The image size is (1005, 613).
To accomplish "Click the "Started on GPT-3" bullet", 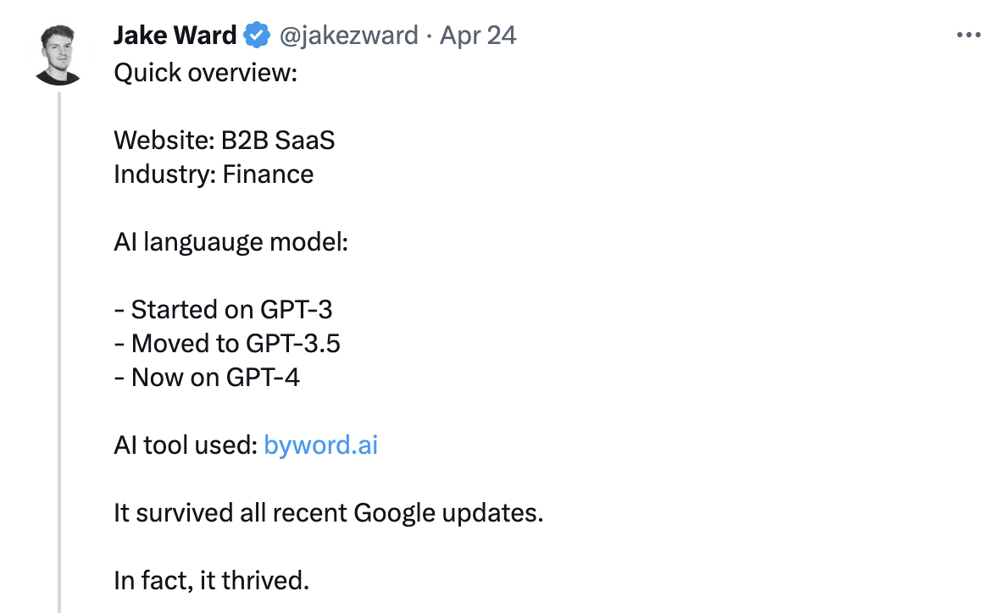I will click(224, 309).
